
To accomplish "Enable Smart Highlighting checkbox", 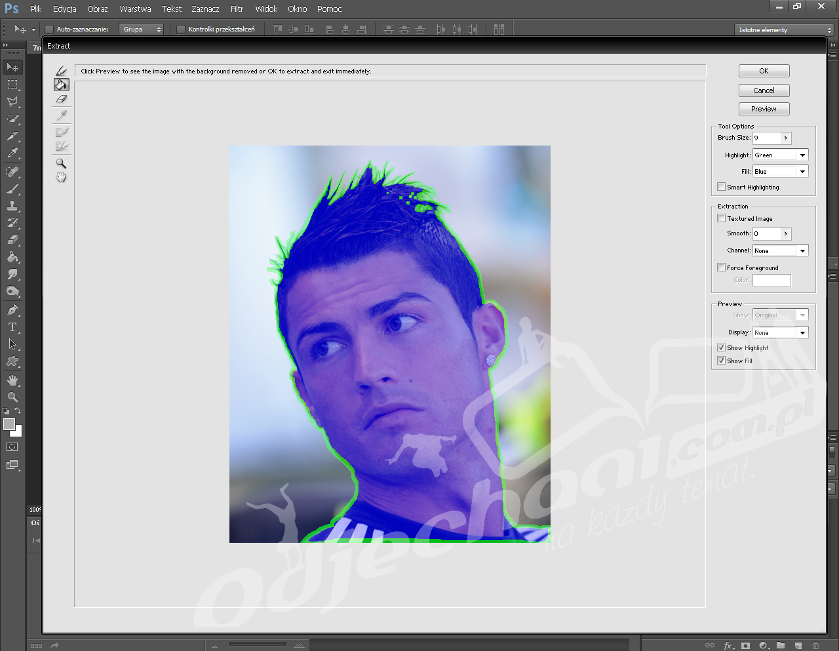I will click(x=722, y=187).
